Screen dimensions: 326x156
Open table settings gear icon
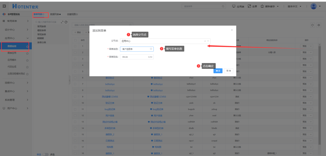coord(319,25)
